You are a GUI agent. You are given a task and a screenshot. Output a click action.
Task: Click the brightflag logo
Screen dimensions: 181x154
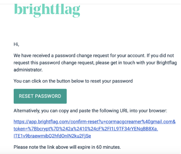(47, 10)
